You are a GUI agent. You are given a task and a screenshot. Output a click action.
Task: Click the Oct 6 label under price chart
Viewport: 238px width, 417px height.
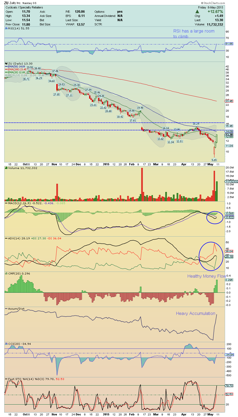(x=26, y=164)
